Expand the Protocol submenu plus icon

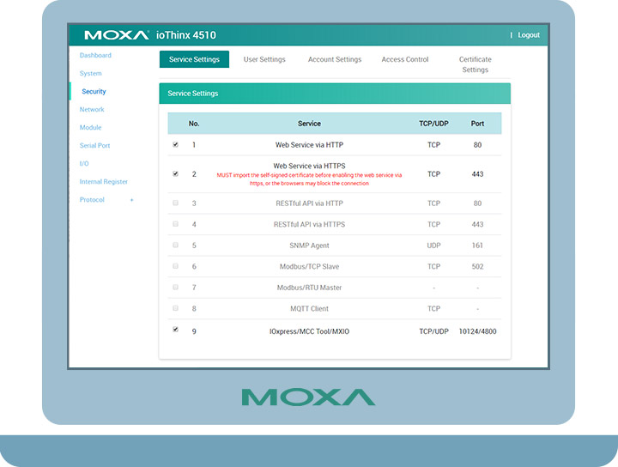(x=131, y=200)
